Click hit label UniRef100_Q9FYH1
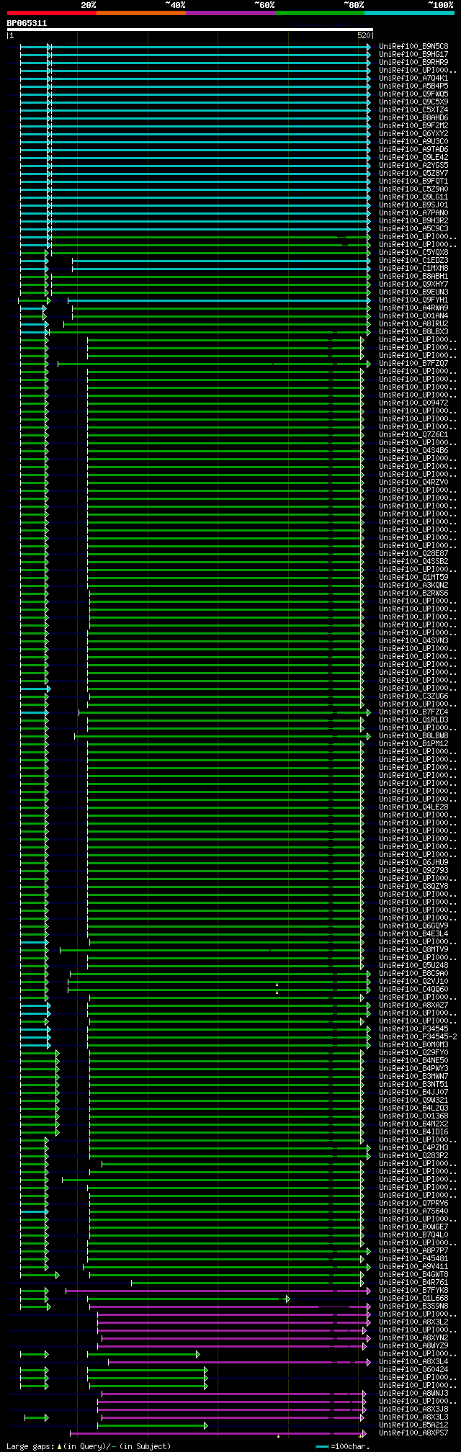Image resolution: width=461 pixels, height=1452 pixels. pyautogui.click(x=413, y=300)
